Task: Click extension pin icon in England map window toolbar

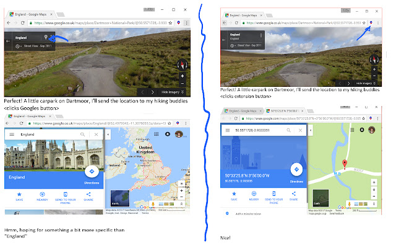Action: (x=178, y=123)
